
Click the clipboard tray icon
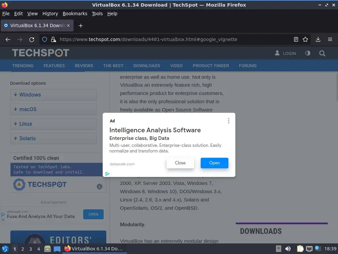point(300,249)
